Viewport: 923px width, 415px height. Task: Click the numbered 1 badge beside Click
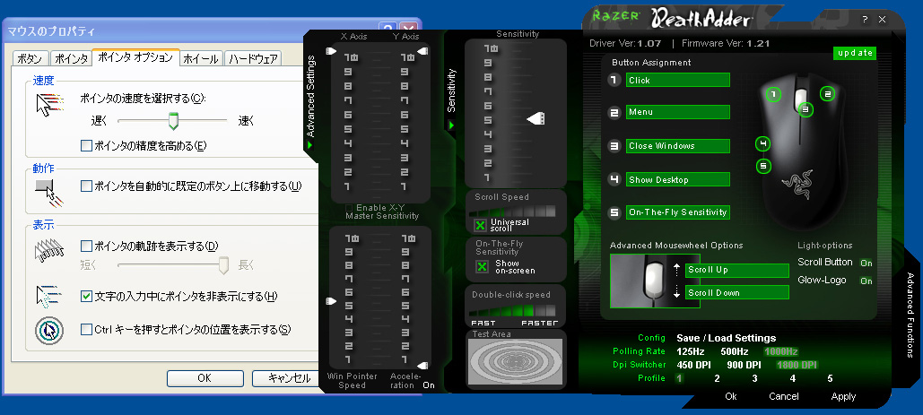(x=615, y=80)
